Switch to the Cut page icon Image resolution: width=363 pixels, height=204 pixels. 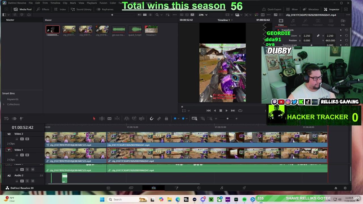[x=131, y=188]
